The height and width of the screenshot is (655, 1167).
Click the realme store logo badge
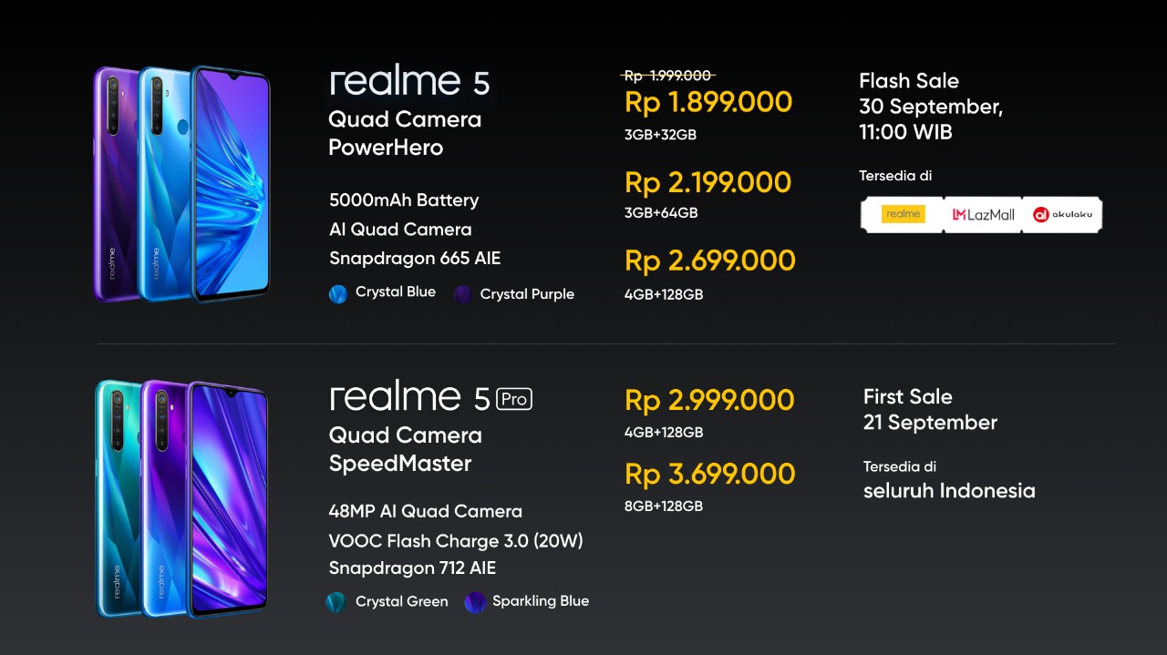[903, 215]
